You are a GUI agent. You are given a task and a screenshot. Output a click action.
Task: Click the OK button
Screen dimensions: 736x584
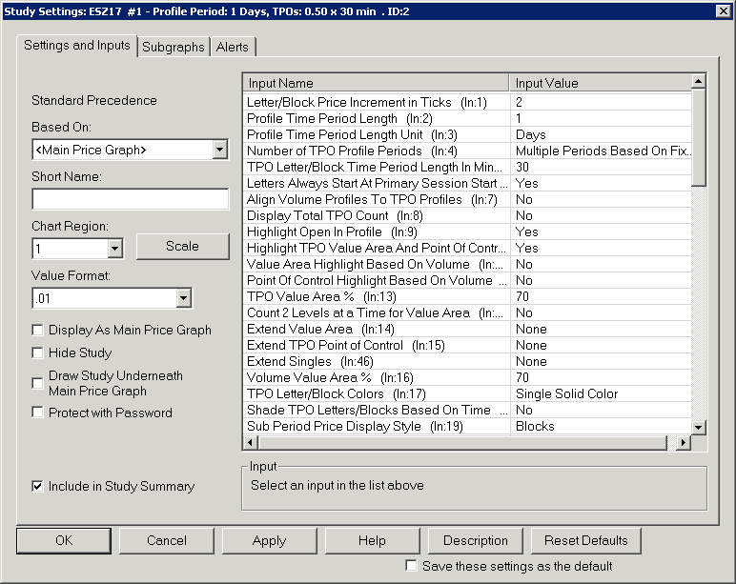click(x=64, y=541)
